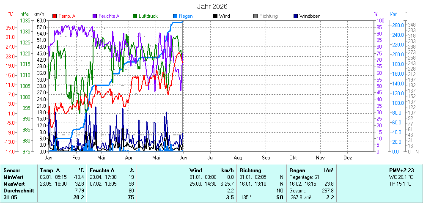Click the 'MaxWert' row header

pyautogui.click(x=14, y=184)
